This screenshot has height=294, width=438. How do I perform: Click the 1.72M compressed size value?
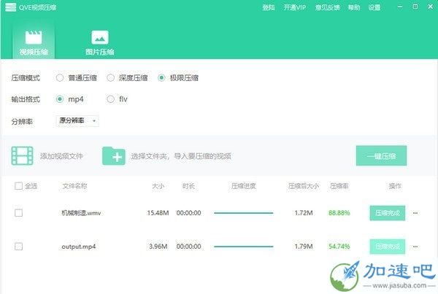[304, 213]
